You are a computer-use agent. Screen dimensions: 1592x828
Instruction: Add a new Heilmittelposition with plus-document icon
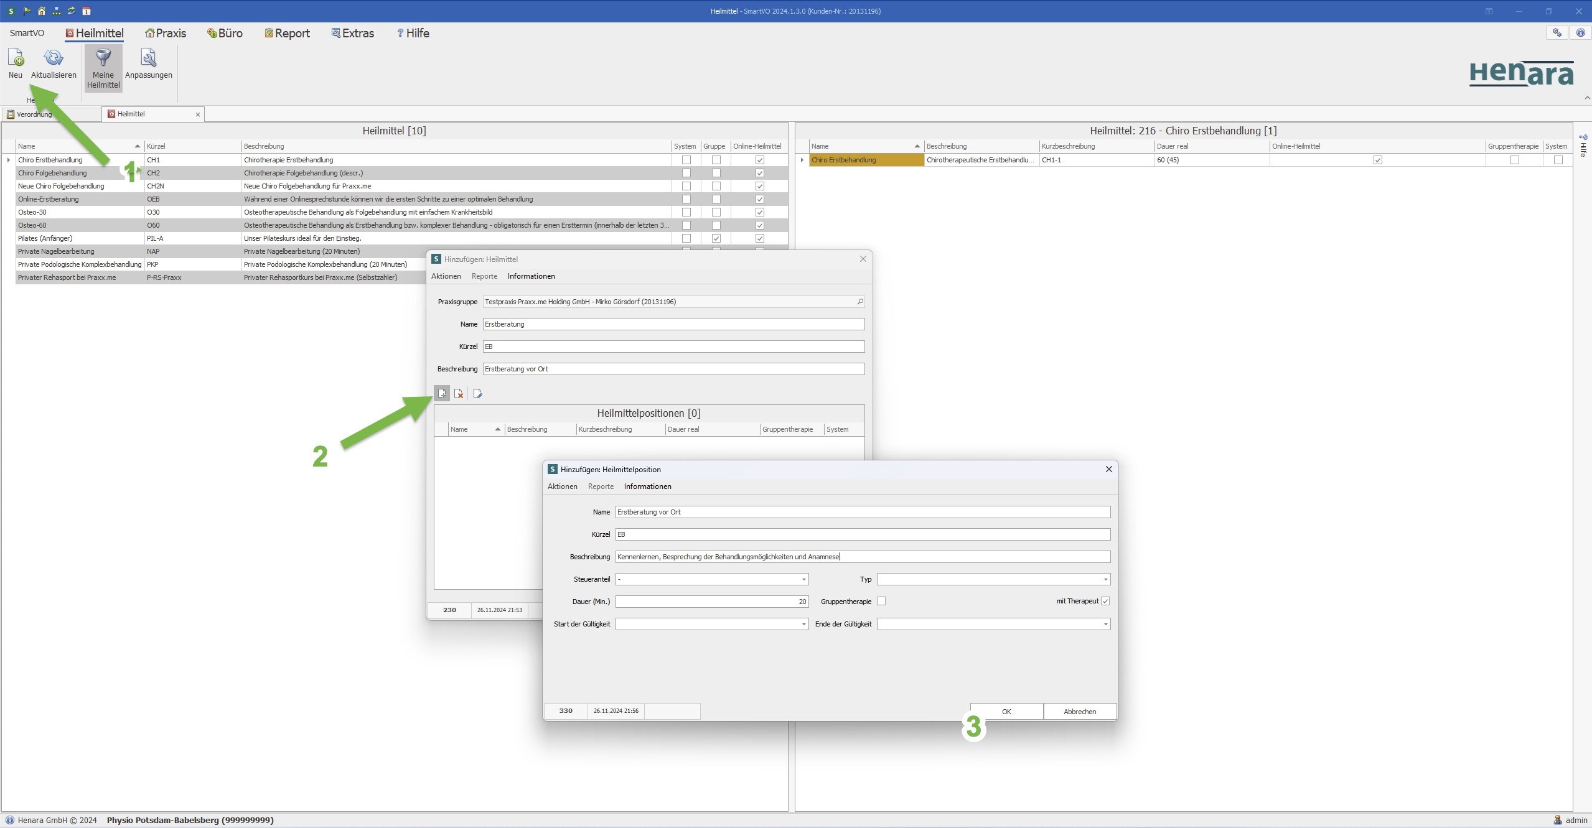(x=442, y=393)
